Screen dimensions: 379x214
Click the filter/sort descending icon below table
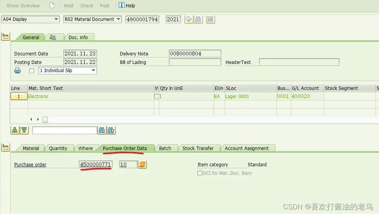(x=24, y=130)
